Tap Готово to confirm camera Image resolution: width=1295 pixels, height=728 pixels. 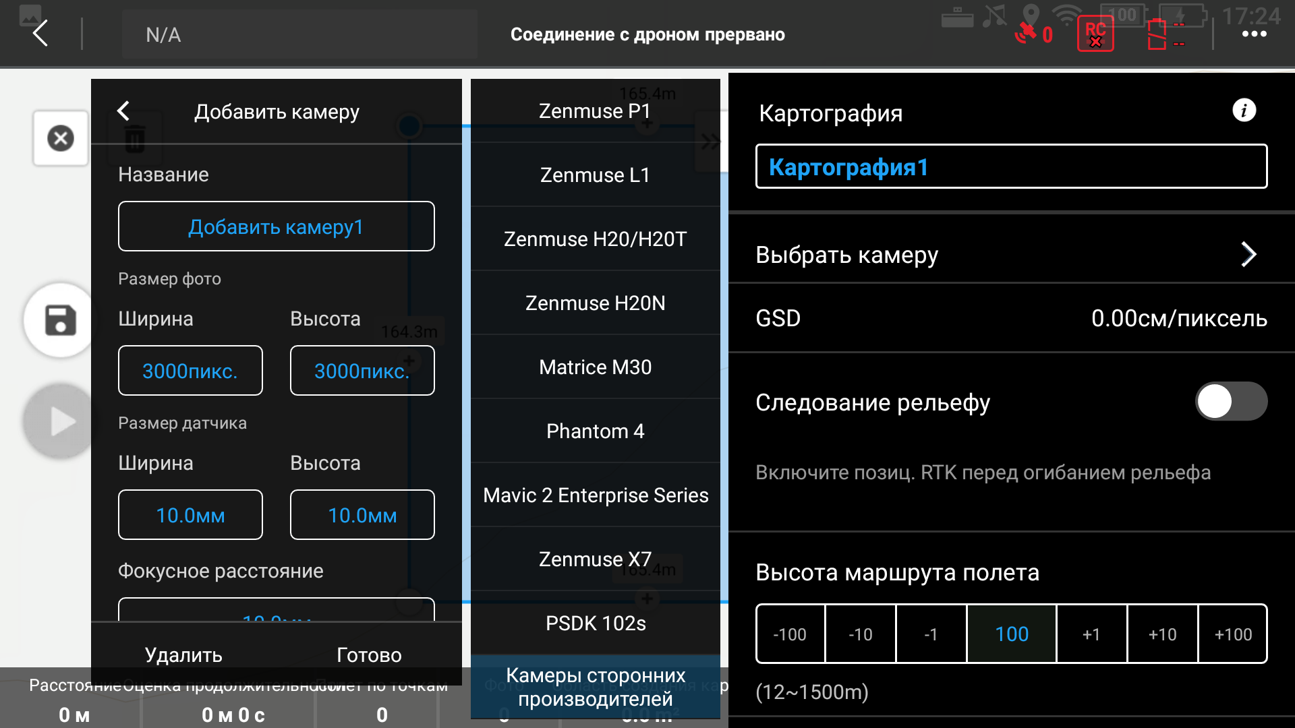(369, 655)
